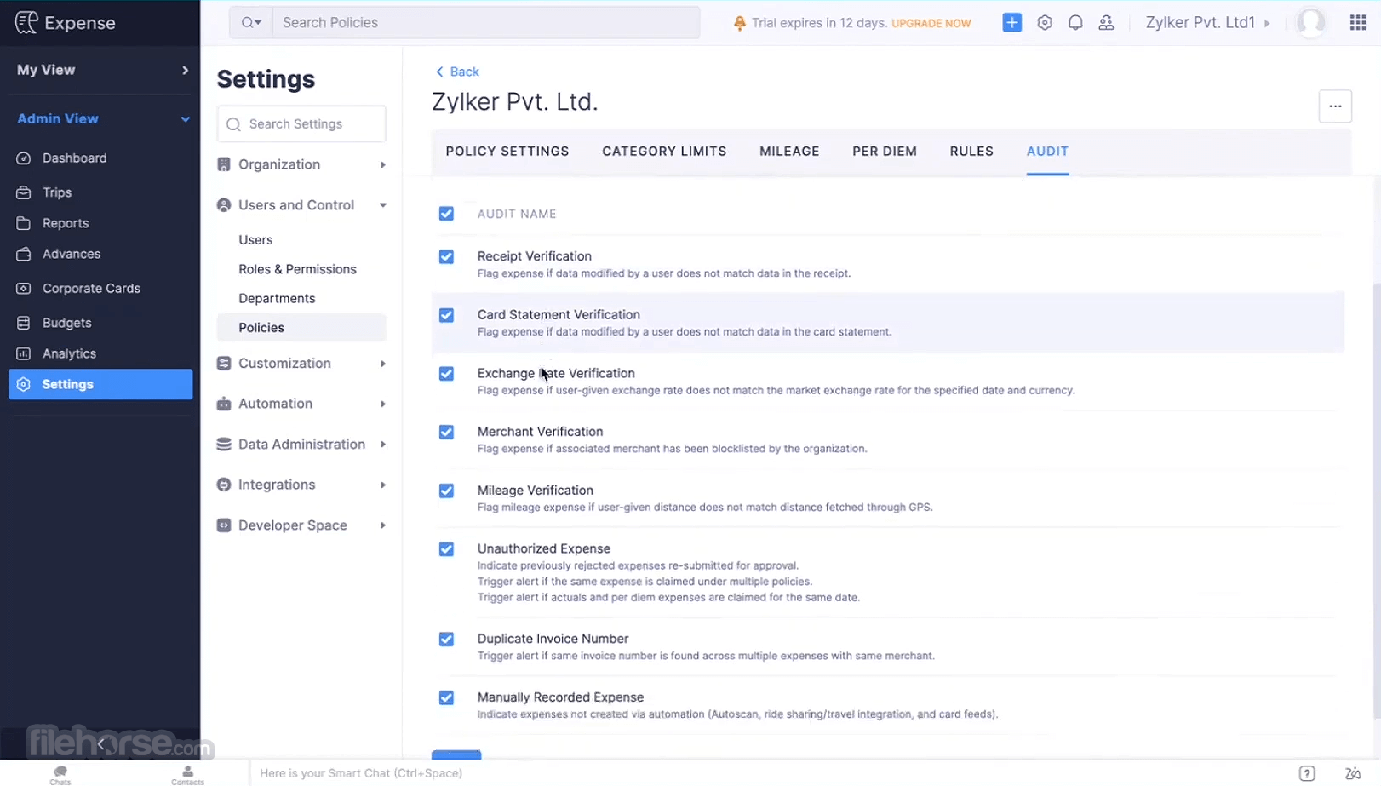Switch to Mileage tab
Image resolution: width=1381 pixels, height=786 pixels.
[789, 152]
